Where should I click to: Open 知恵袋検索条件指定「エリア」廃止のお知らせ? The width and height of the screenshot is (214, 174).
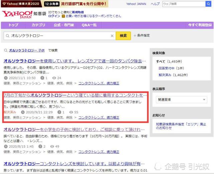pos(181,126)
